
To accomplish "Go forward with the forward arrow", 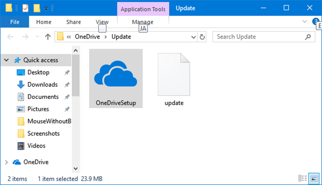I will (x=25, y=37).
